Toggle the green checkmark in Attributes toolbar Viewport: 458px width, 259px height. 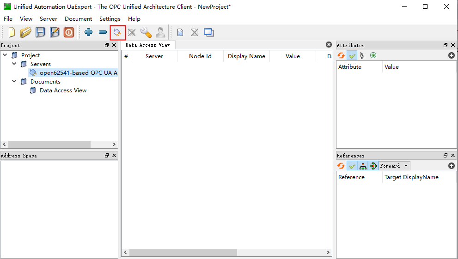click(352, 55)
